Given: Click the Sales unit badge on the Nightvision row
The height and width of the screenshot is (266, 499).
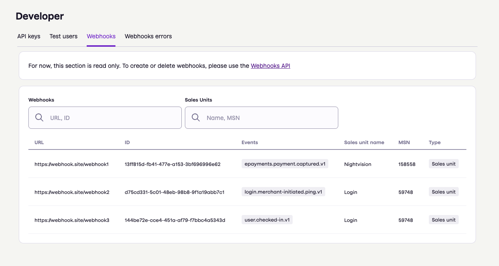Looking at the screenshot, I should tap(443, 164).
